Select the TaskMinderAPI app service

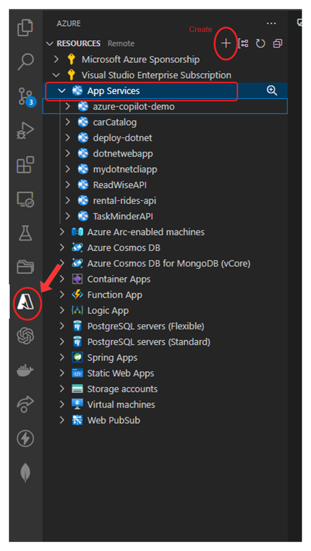tap(122, 216)
